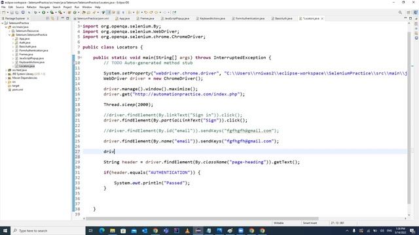419x235 pixels.
Task: Minimize the editor area
Action: (x=405, y=18)
